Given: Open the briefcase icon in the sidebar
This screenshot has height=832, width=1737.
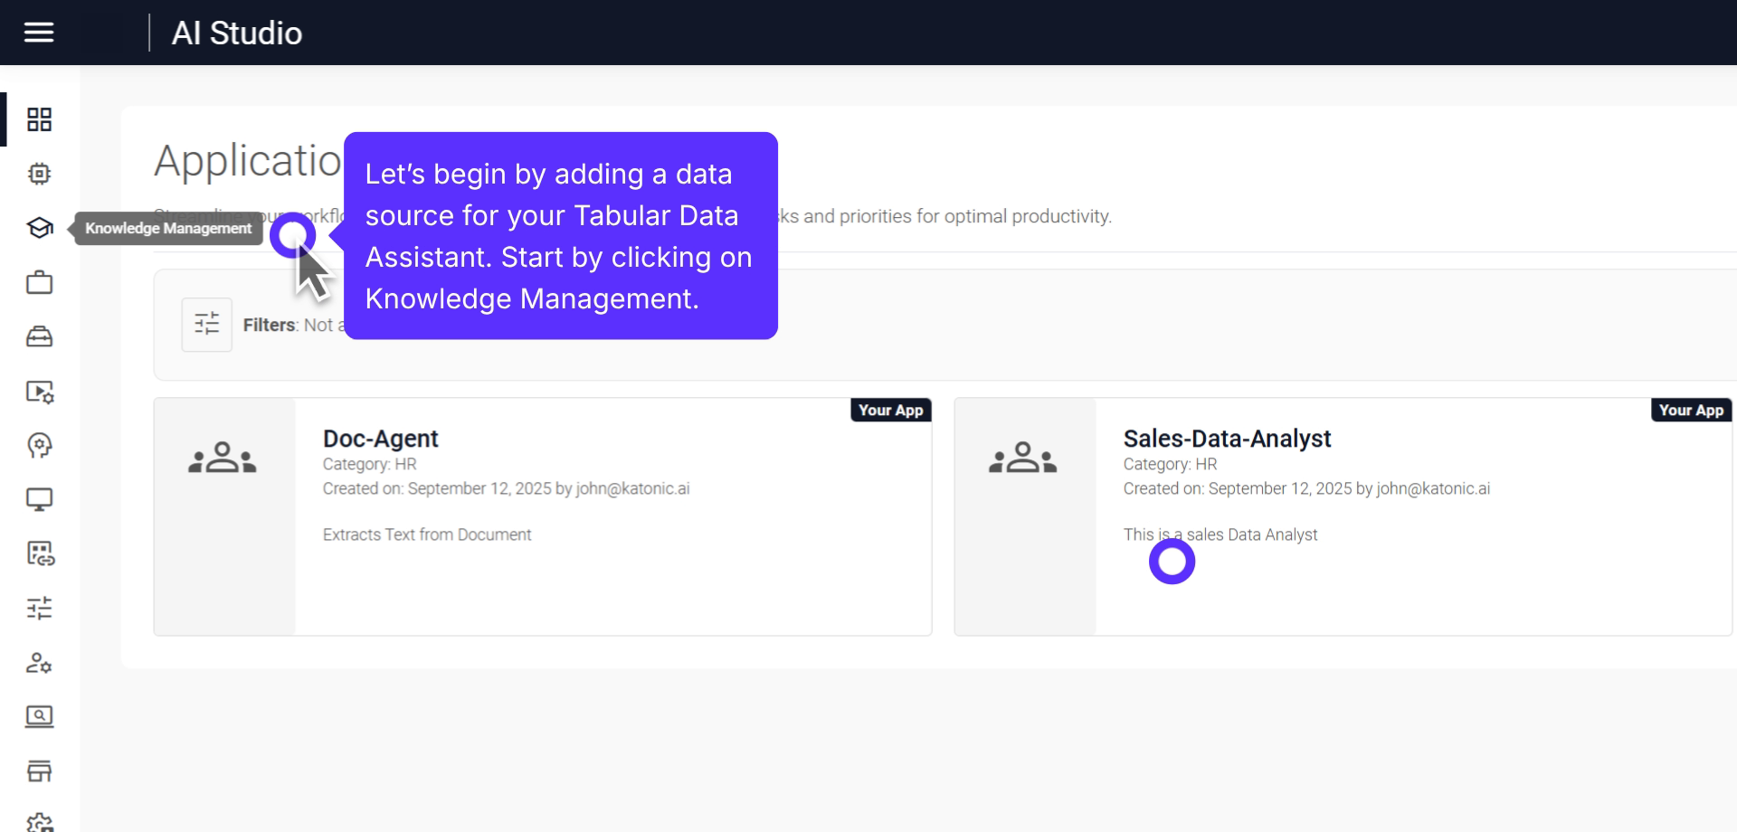Looking at the screenshot, I should point(40,282).
